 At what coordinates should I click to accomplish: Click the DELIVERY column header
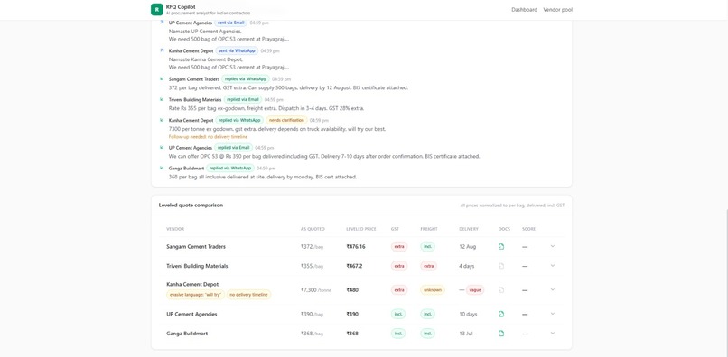[469, 229]
